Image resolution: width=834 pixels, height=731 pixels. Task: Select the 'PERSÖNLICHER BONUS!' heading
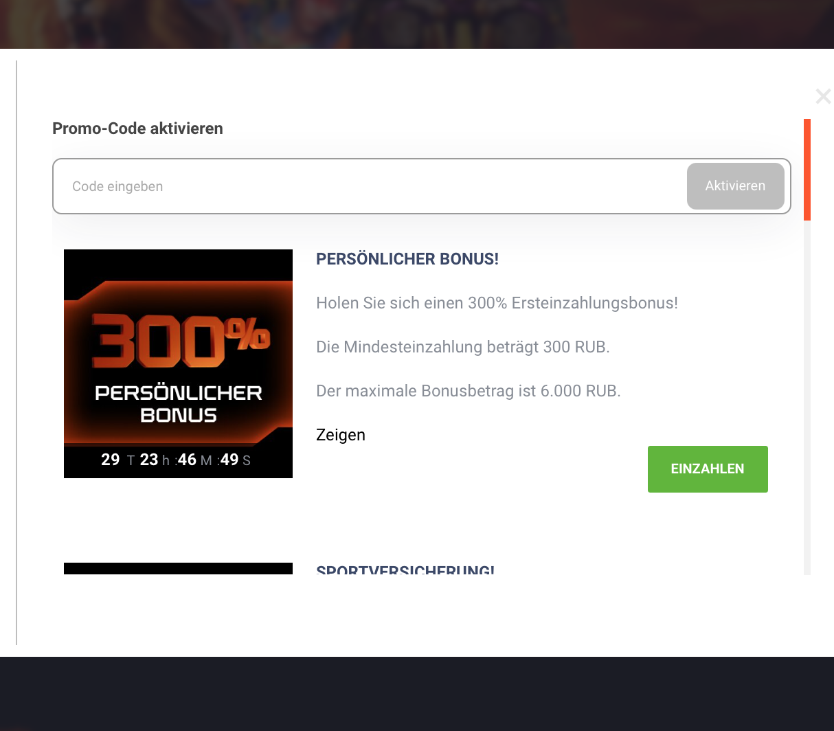[x=407, y=259]
